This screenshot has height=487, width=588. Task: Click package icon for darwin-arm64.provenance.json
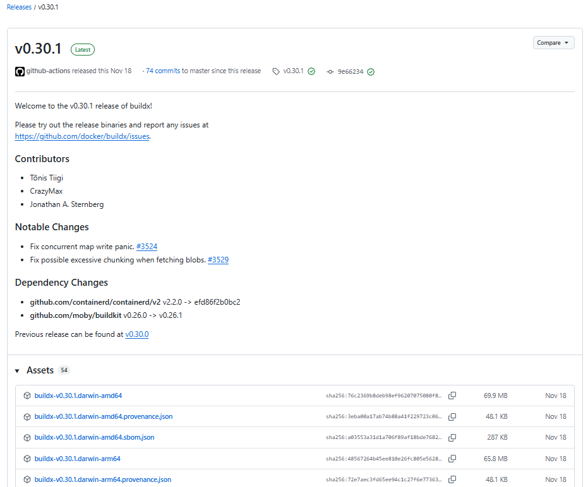27,479
